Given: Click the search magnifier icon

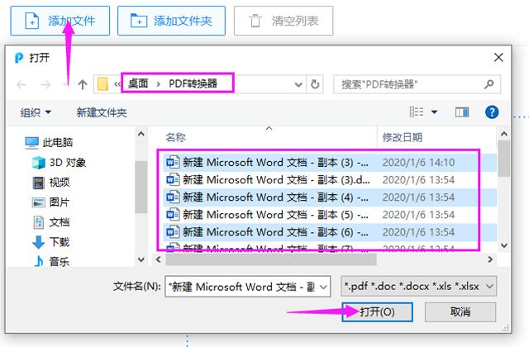Looking at the screenshot, I should click(x=489, y=84).
